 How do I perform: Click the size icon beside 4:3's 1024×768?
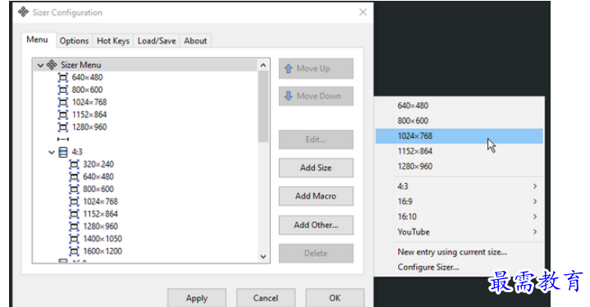pos(74,202)
